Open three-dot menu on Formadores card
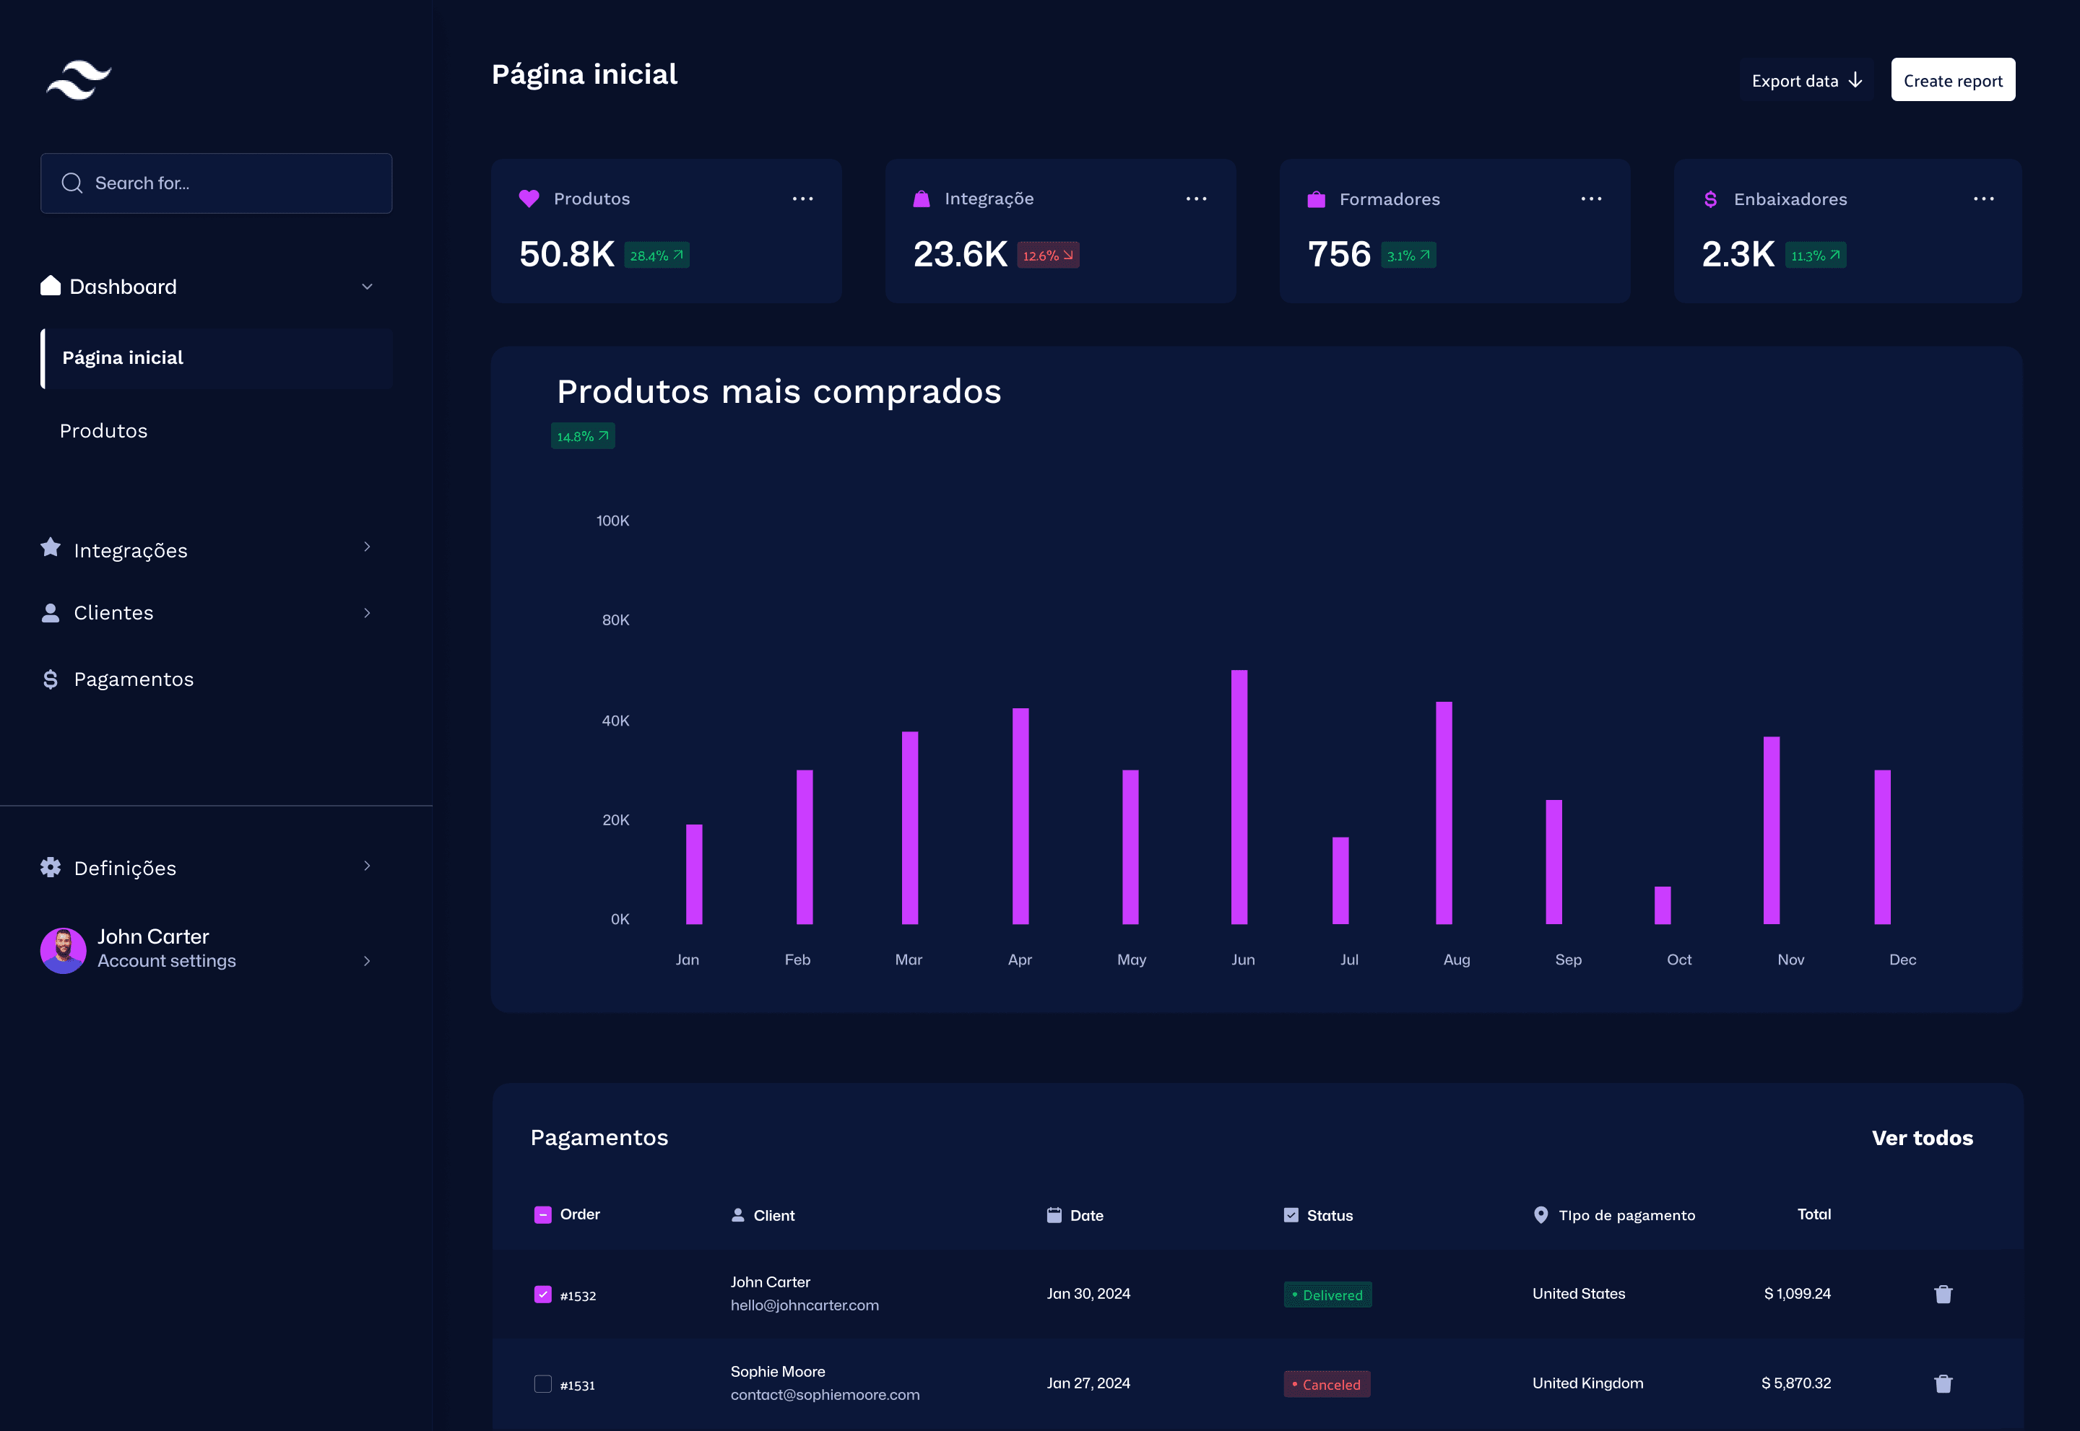2080x1431 pixels. pyautogui.click(x=1590, y=199)
